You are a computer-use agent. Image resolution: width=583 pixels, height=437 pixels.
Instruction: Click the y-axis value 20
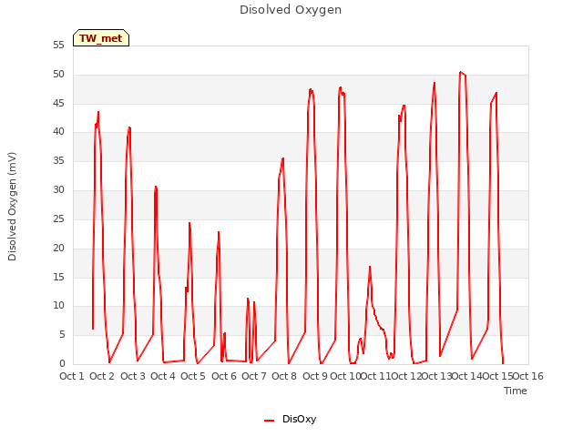coord(58,248)
